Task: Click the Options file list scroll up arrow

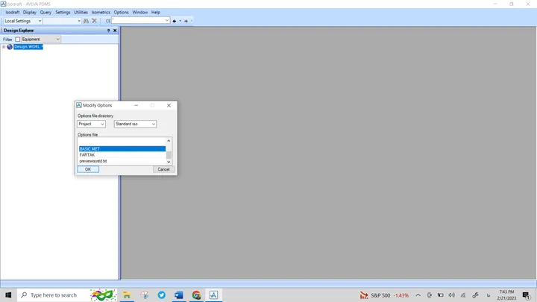Action: coord(169,141)
